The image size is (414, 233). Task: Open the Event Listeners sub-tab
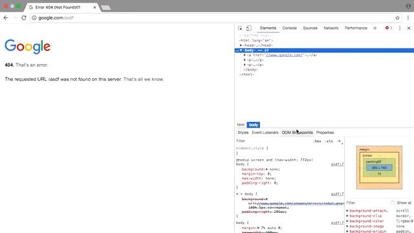tap(265, 132)
